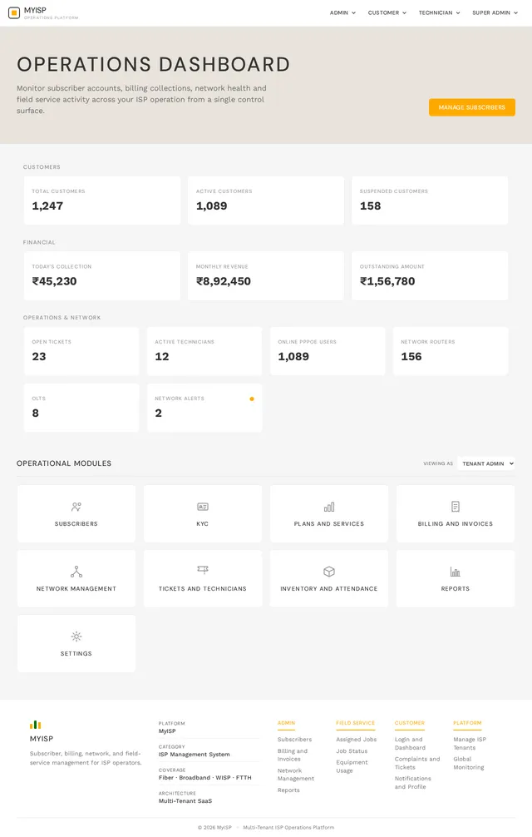Click the Billing and Invoices document icon

pyautogui.click(x=456, y=507)
